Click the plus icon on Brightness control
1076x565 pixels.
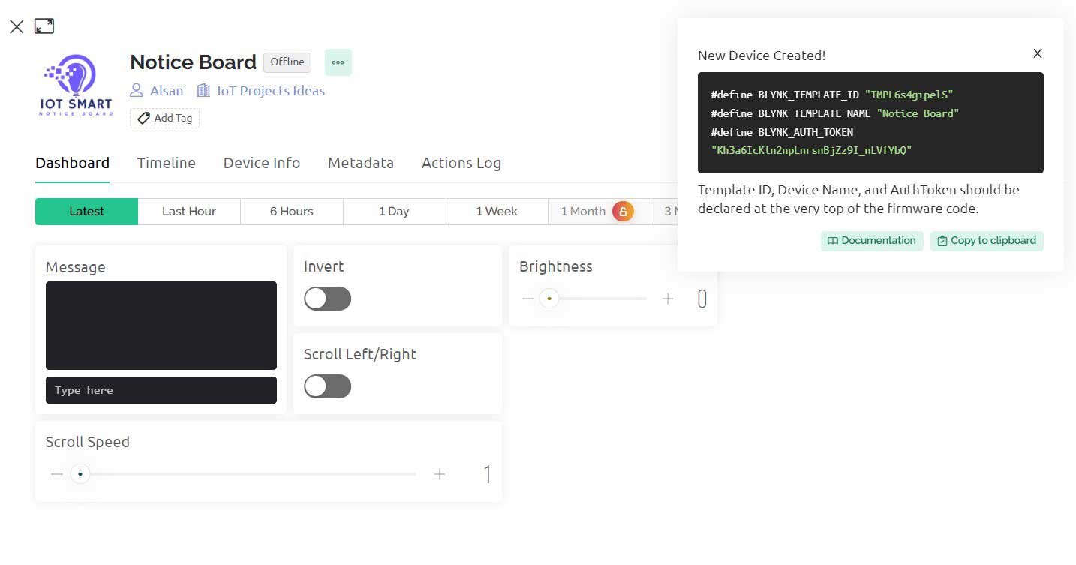668,299
